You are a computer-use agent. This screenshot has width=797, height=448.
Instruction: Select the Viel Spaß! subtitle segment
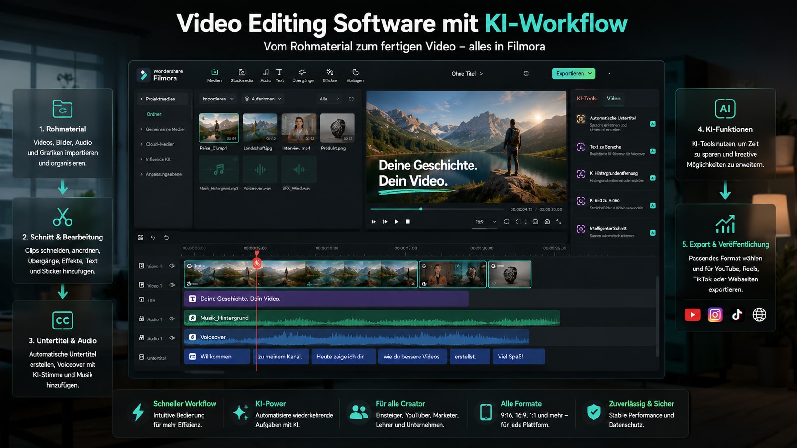(x=519, y=357)
